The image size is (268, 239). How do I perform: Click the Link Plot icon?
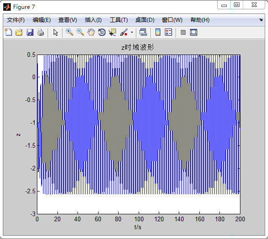point(143,32)
